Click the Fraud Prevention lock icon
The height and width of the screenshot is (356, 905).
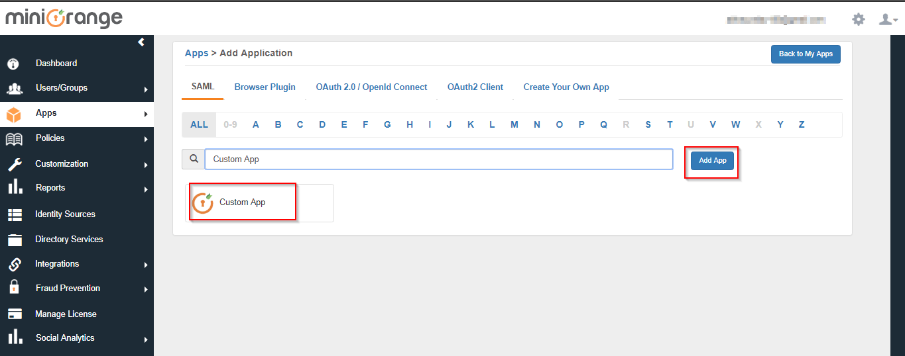click(x=14, y=287)
